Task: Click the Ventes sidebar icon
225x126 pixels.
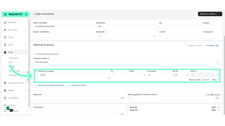Action: click(x=5, y=45)
